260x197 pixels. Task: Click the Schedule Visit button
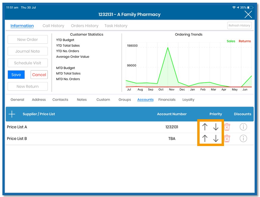[28, 63]
